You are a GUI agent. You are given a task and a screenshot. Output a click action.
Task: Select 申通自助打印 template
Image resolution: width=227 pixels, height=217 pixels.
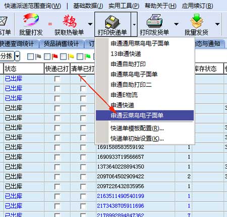[x=145, y=64]
